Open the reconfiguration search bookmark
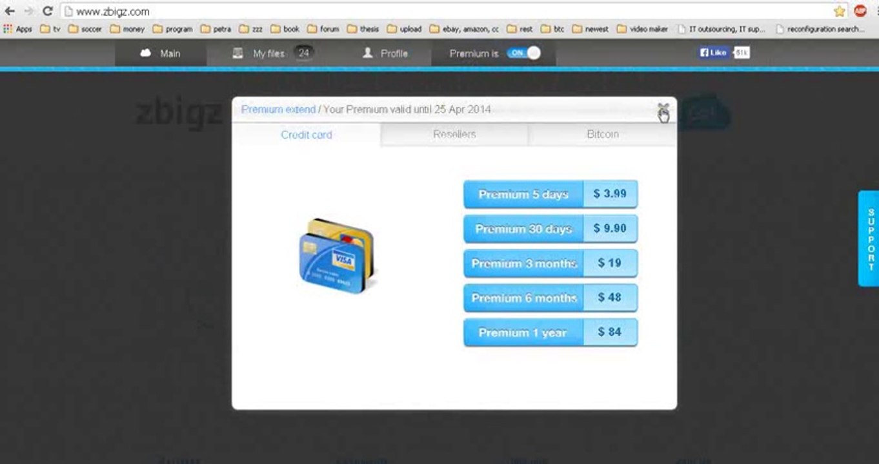 [820, 29]
